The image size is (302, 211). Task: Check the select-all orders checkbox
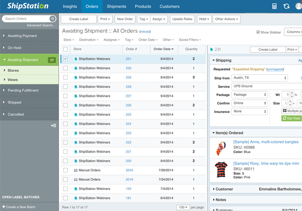click(65, 49)
